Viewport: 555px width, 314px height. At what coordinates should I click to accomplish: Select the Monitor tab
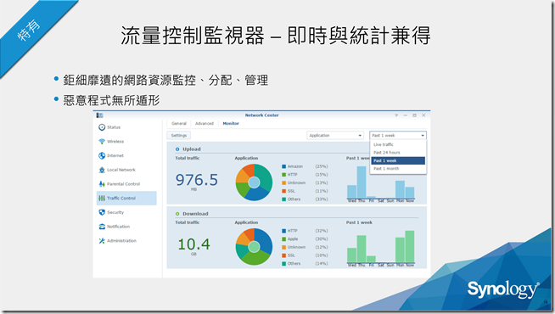tap(231, 124)
